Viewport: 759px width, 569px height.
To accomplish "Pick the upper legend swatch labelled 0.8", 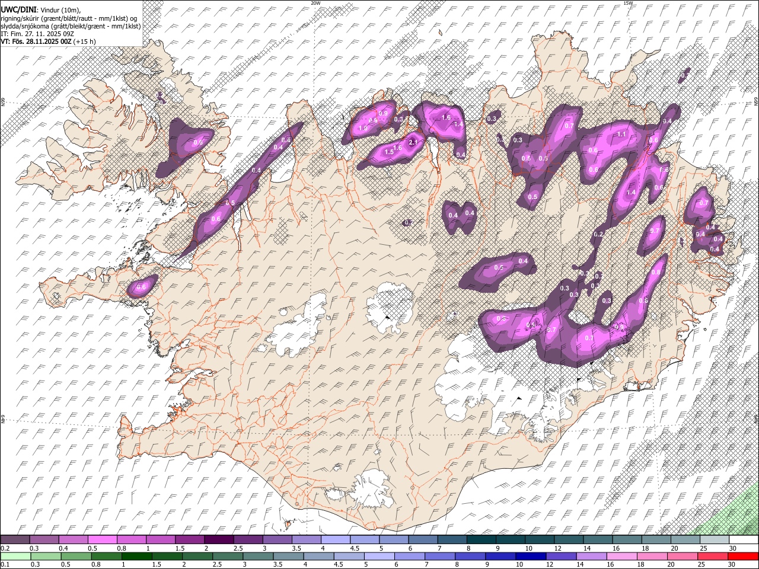I will (132, 540).
